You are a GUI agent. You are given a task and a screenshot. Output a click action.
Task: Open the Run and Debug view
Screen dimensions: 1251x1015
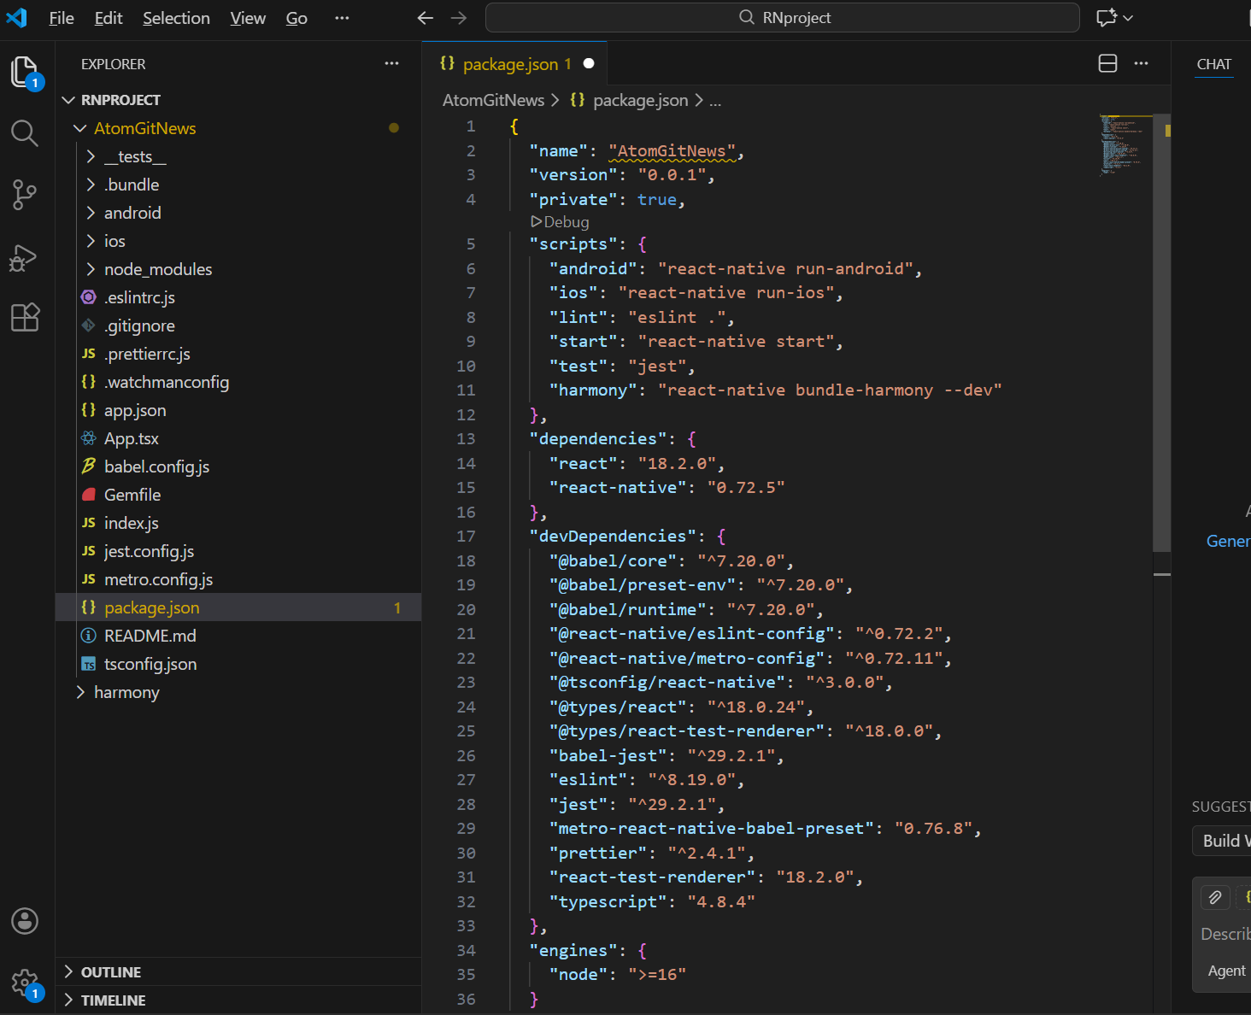click(x=25, y=256)
